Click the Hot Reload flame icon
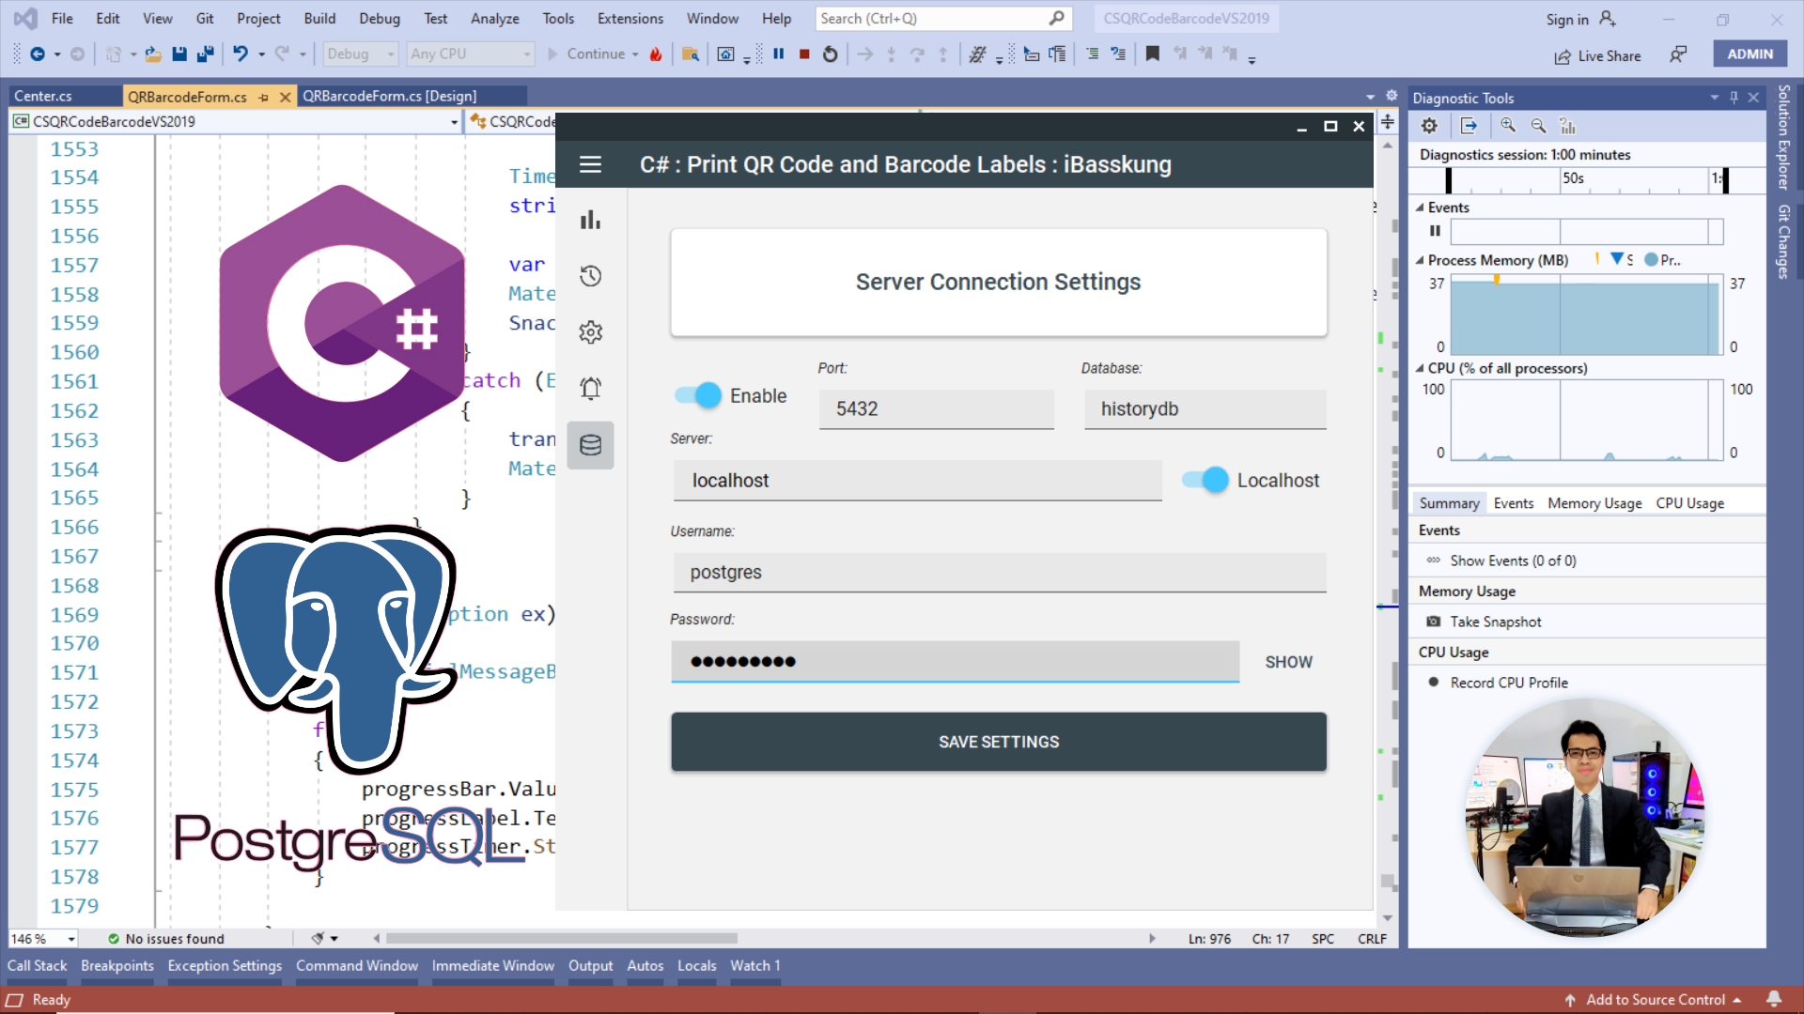 pos(656,54)
